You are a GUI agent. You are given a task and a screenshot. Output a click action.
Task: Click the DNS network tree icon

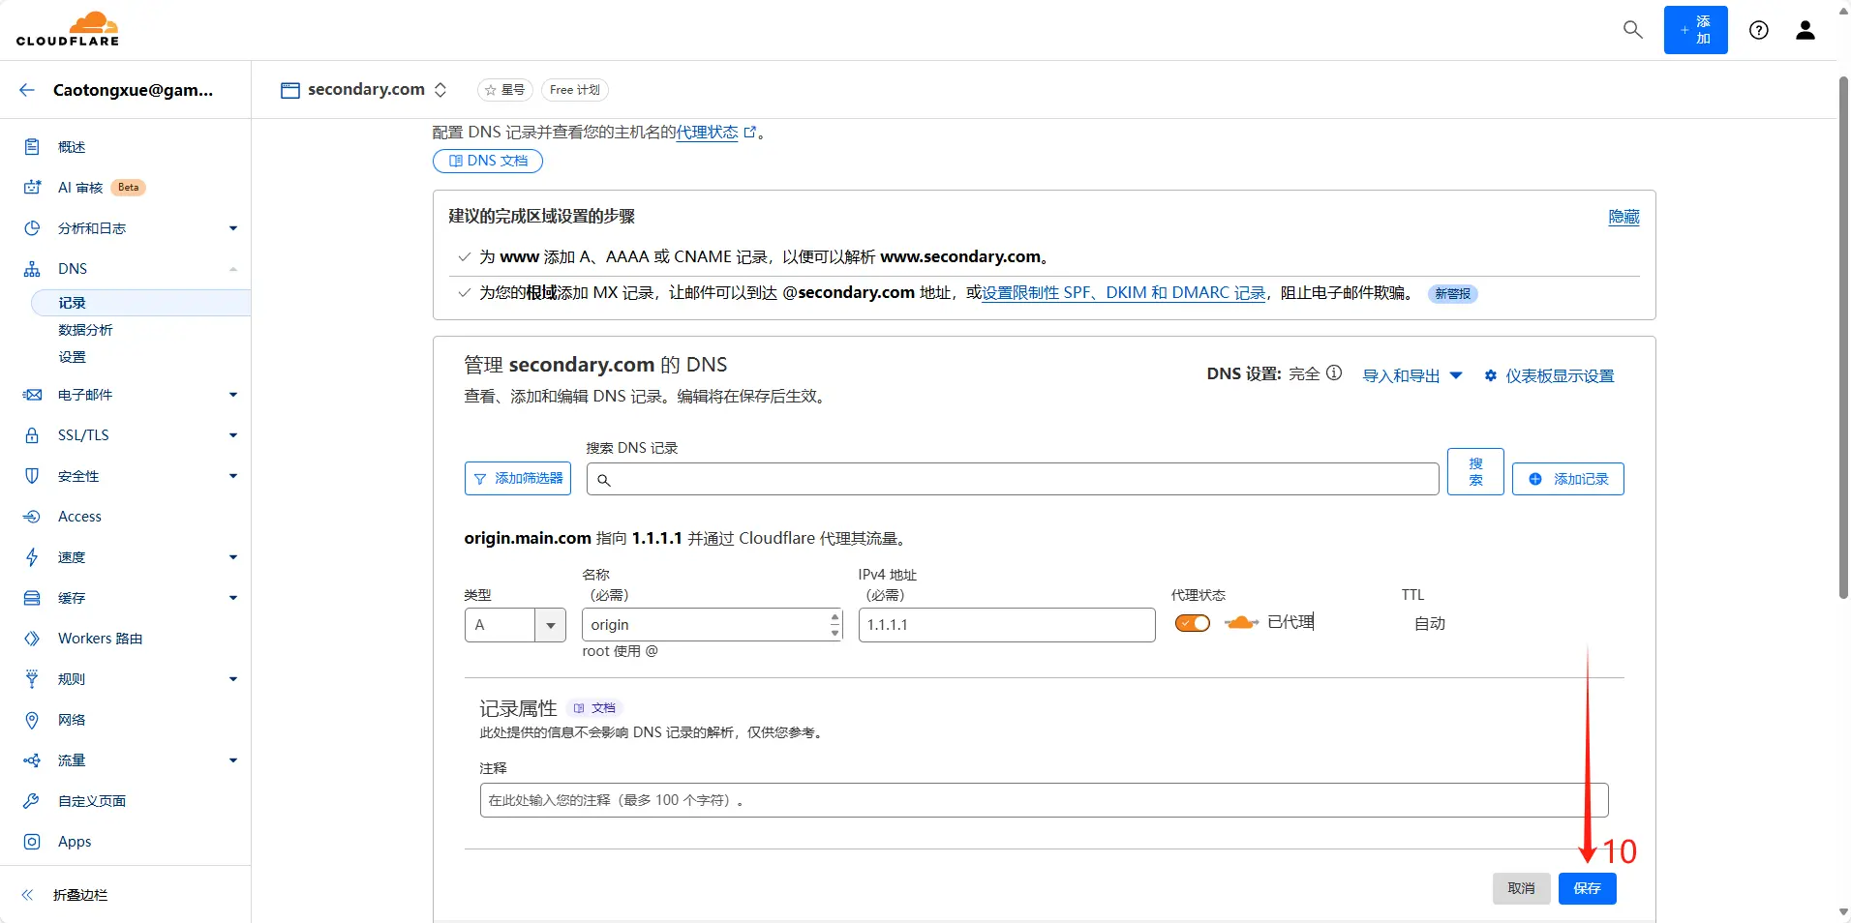click(x=32, y=269)
